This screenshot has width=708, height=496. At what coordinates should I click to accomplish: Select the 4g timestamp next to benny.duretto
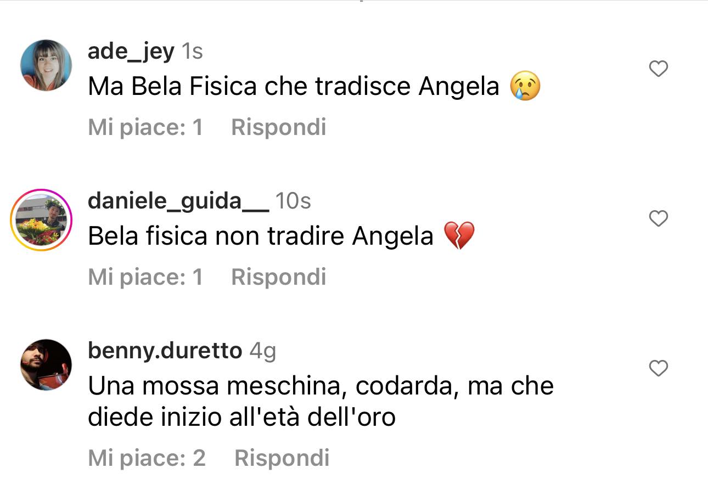click(x=263, y=351)
